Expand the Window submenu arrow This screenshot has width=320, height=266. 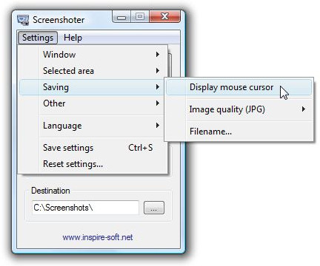pyautogui.click(x=158, y=55)
